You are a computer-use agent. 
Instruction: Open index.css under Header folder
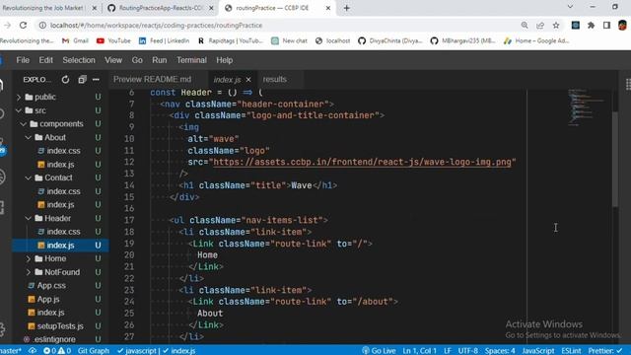pos(63,232)
